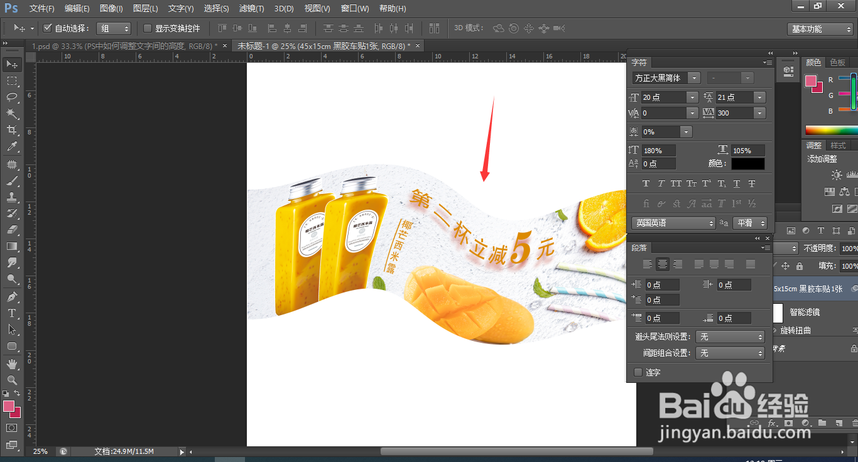Viewport: 858px width, 462px height.
Task: Click the horizontal scale 105% field
Action: click(748, 151)
